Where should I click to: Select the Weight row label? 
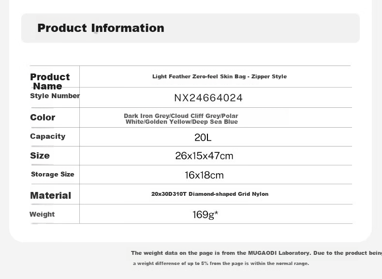point(42,214)
